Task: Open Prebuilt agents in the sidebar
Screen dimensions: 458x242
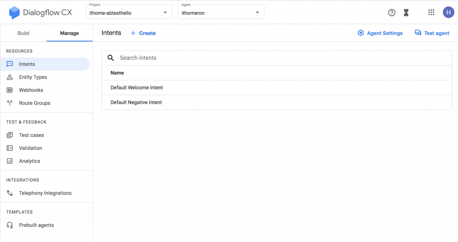Action: (45, 225)
